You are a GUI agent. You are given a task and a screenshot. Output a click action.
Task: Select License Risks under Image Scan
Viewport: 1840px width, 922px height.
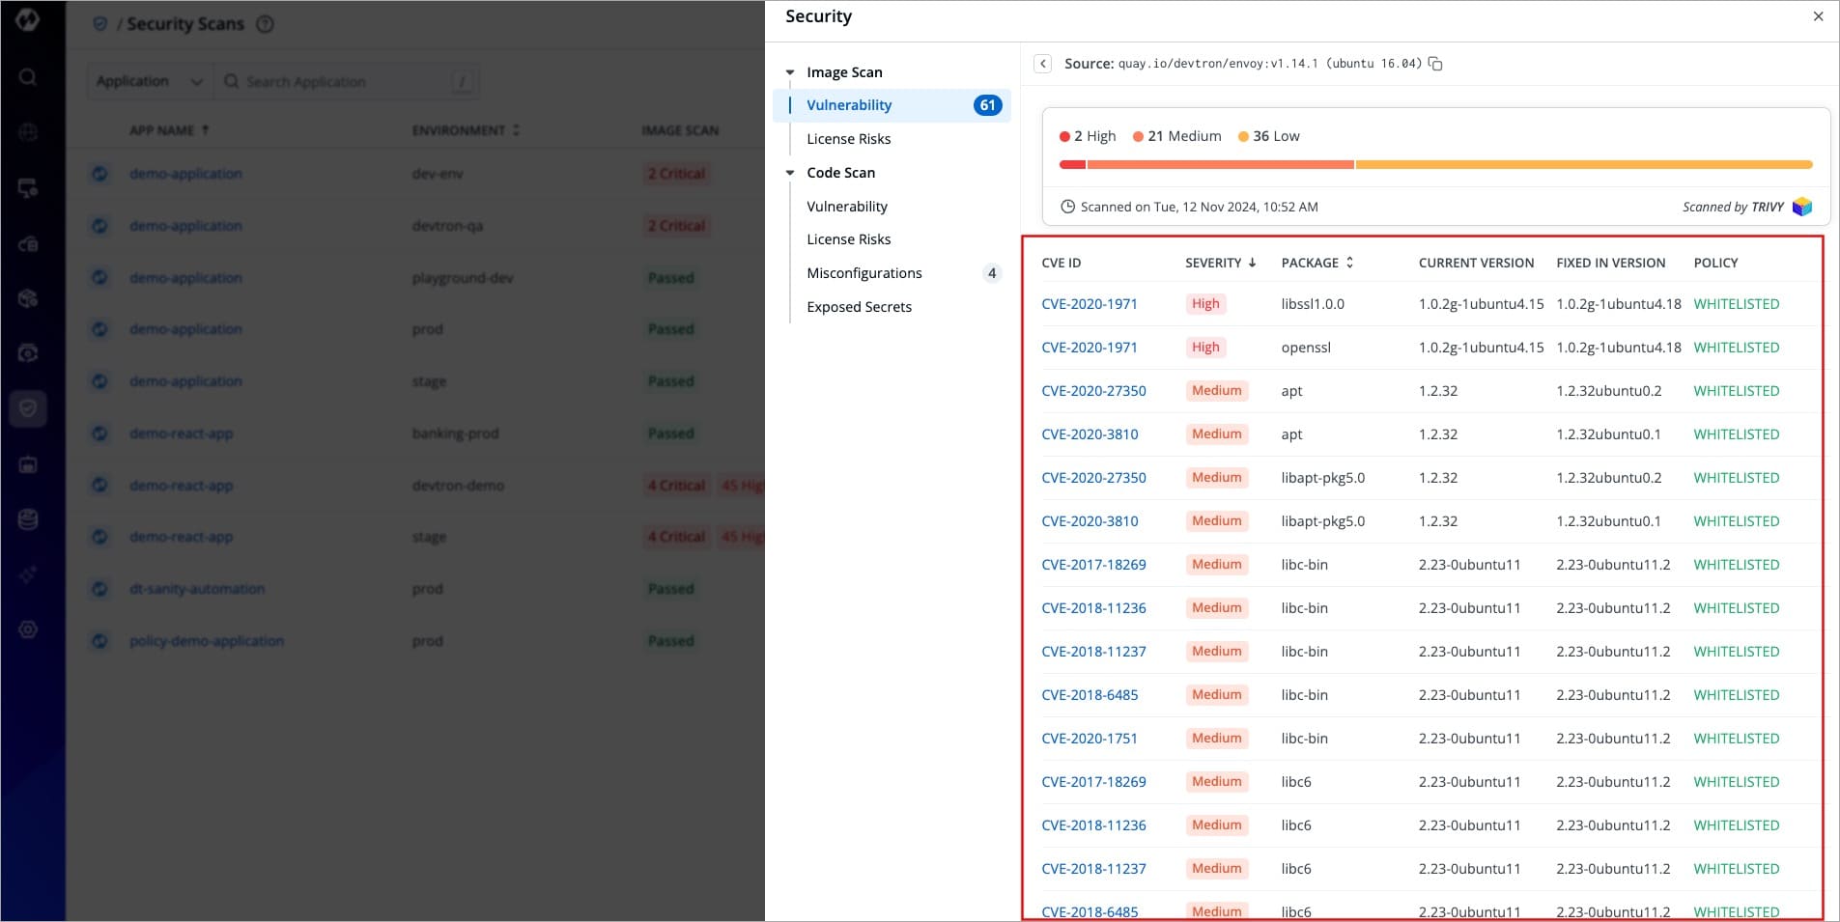click(x=848, y=139)
